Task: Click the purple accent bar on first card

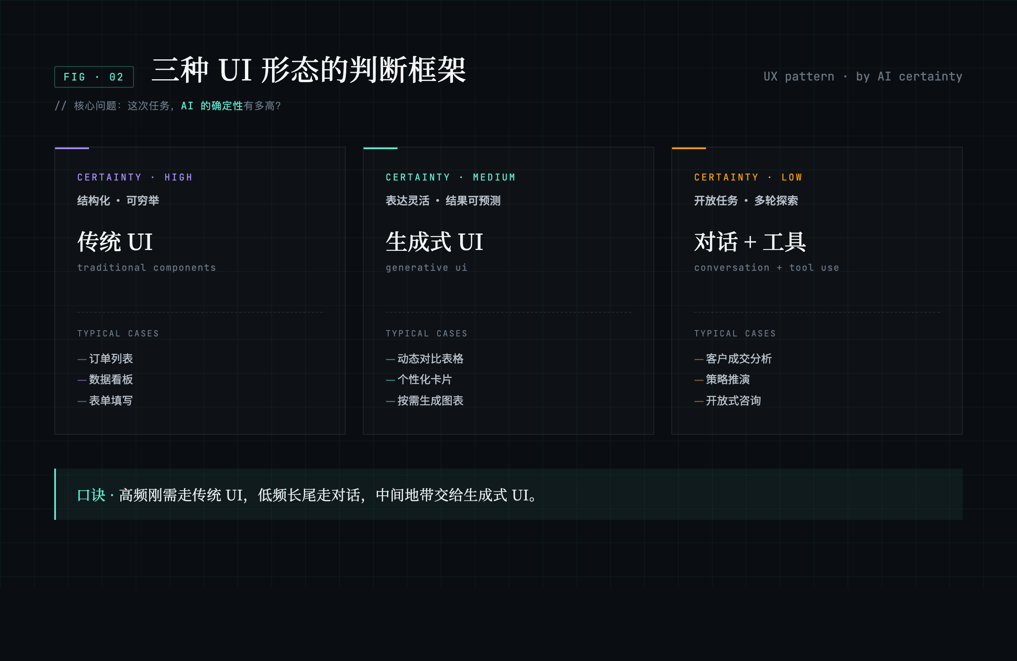Action: (x=72, y=148)
